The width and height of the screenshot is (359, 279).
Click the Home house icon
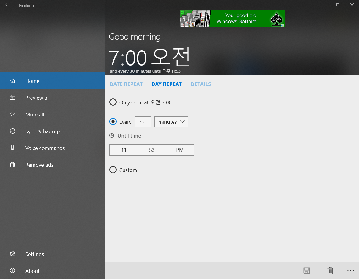13,81
